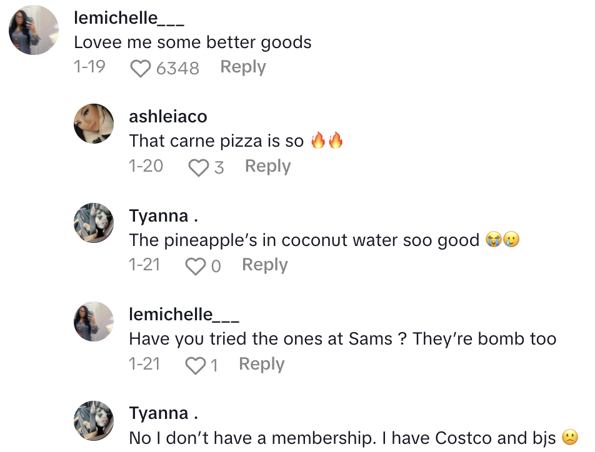
Task: Reply to the "better goods" top comment
Action: pos(243,67)
